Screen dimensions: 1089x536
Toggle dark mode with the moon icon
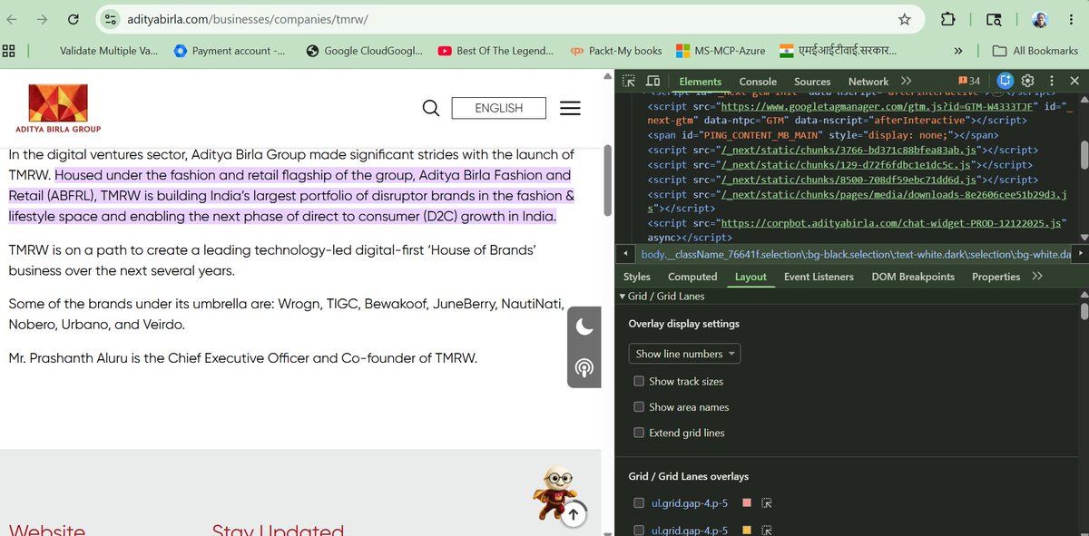(x=584, y=326)
